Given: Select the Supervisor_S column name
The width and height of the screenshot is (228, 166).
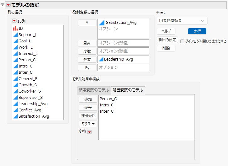Looking at the screenshot, I should [x=31, y=98].
